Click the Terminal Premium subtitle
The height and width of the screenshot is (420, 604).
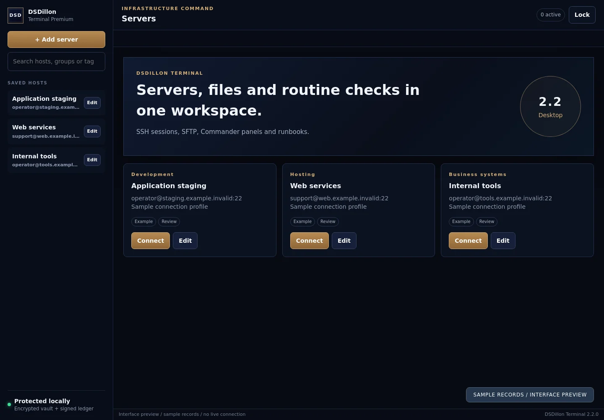tap(51, 19)
